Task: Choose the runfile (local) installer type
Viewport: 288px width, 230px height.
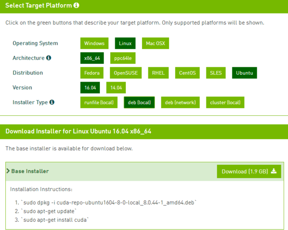Action: tap(99, 102)
